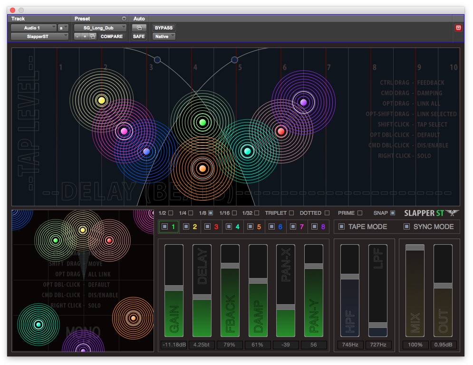Screen dimensions: 473x365
Task: Click the HPF slider handle
Action: click(349, 276)
